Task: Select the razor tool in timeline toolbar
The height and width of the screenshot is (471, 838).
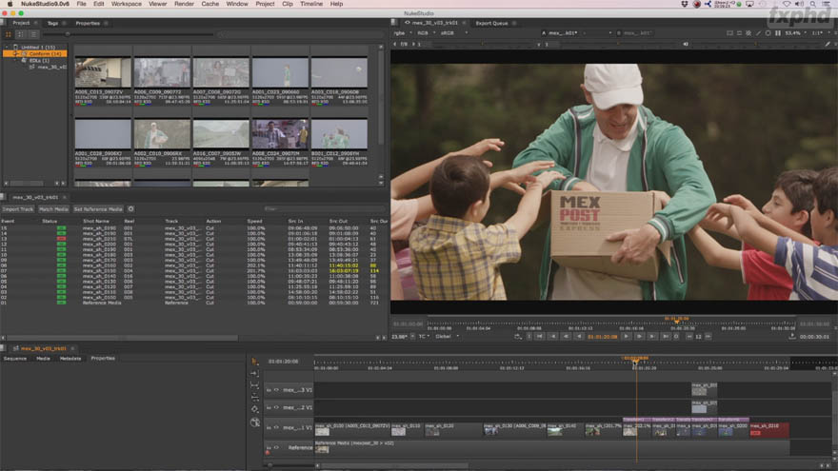Action: [254, 409]
